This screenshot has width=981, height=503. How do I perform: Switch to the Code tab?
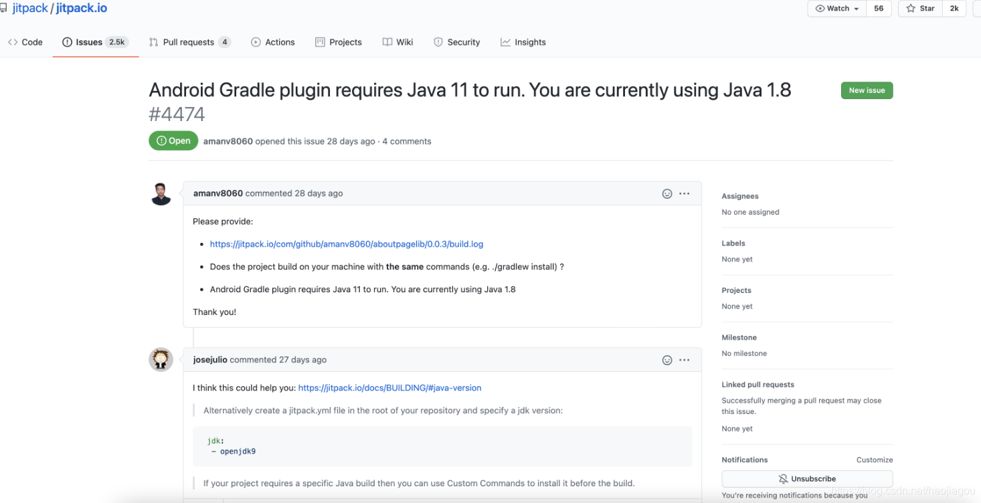(x=25, y=42)
